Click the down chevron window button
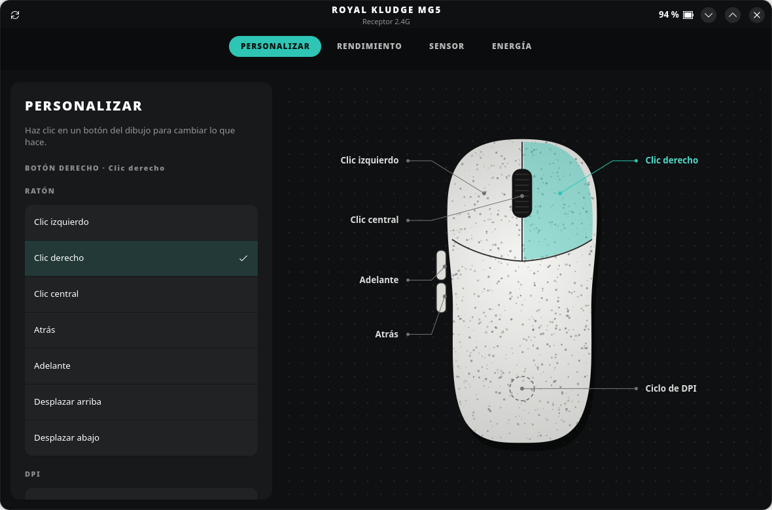Viewport: 772px width, 510px height. [709, 15]
